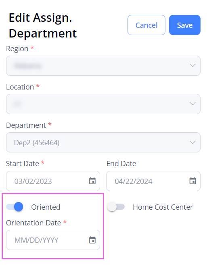
Task: Click the Oriented label text
Action: pyautogui.click(x=46, y=207)
